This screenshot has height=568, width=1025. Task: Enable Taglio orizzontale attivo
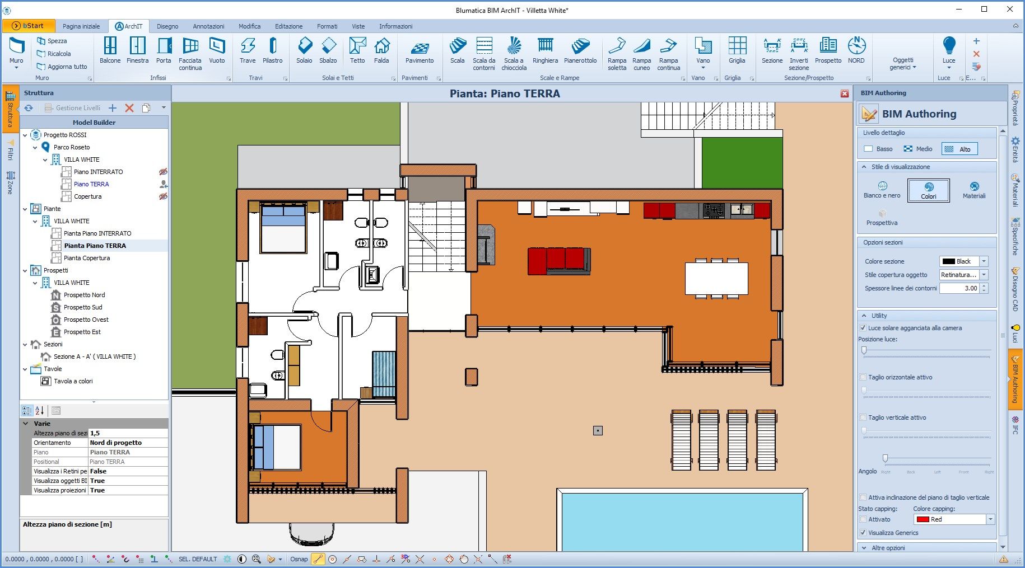coord(863,377)
